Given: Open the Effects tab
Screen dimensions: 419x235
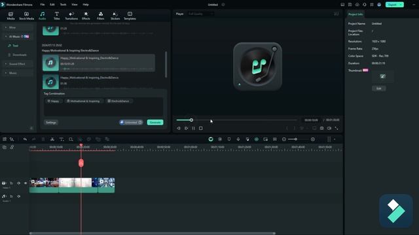Looking at the screenshot, I should (x=86, y=16).
